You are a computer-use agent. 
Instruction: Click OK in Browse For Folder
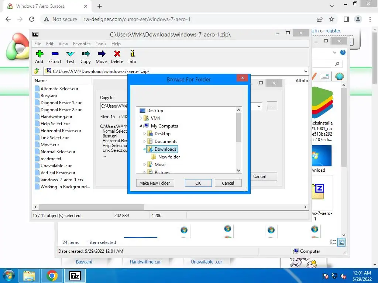click(198, 183)
